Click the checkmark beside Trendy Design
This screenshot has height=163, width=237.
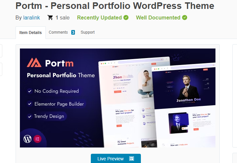coord(30,116)
